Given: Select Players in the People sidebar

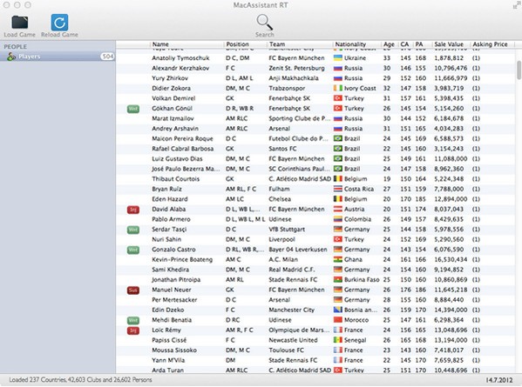Looking at the screenshot, I should pos(58,57).
